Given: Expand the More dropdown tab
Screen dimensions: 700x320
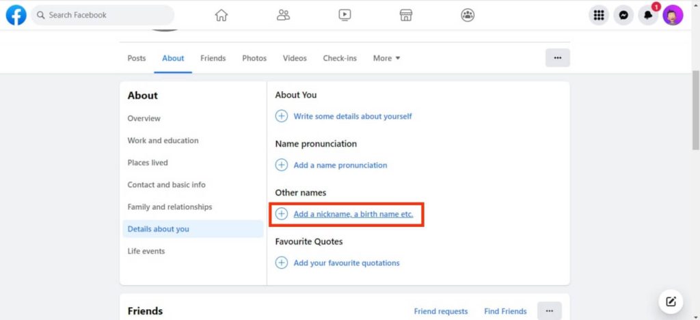Looking at the screenshot, I should pyautogui.click(x=387, y=58).
